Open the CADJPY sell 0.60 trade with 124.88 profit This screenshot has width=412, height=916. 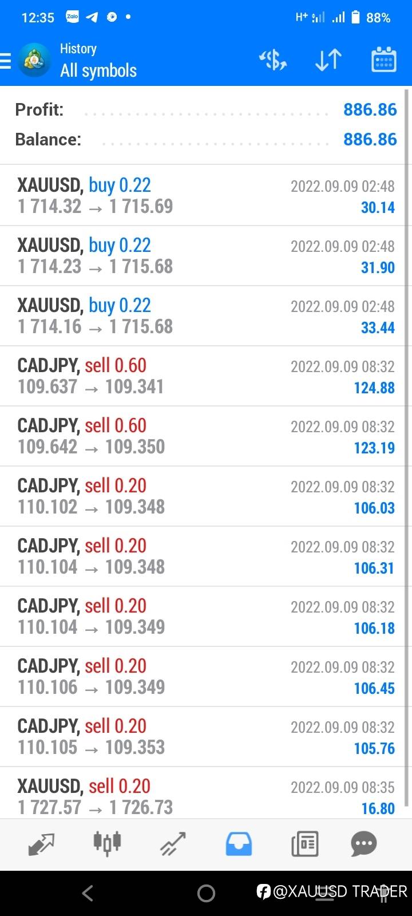tap(205, 376)
